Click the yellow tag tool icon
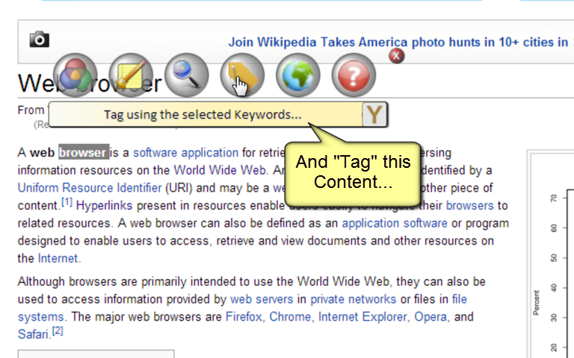 242,75
